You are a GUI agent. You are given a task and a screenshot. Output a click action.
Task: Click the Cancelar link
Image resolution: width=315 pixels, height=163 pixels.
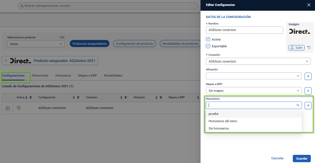(x=277, y=158)
